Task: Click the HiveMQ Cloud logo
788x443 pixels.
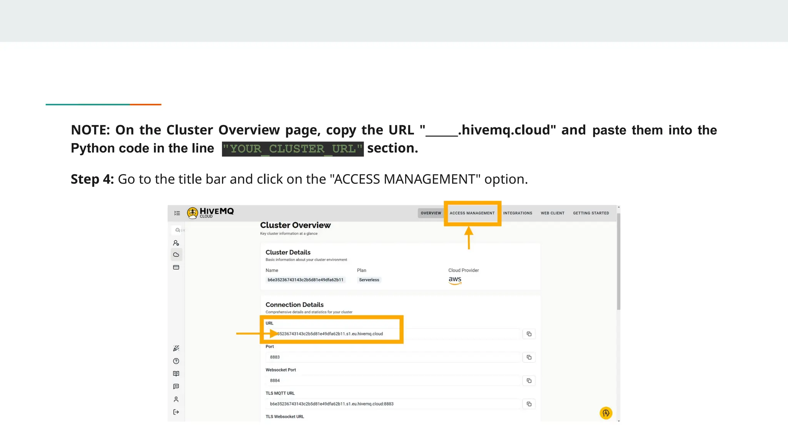Action: point(210,213)
